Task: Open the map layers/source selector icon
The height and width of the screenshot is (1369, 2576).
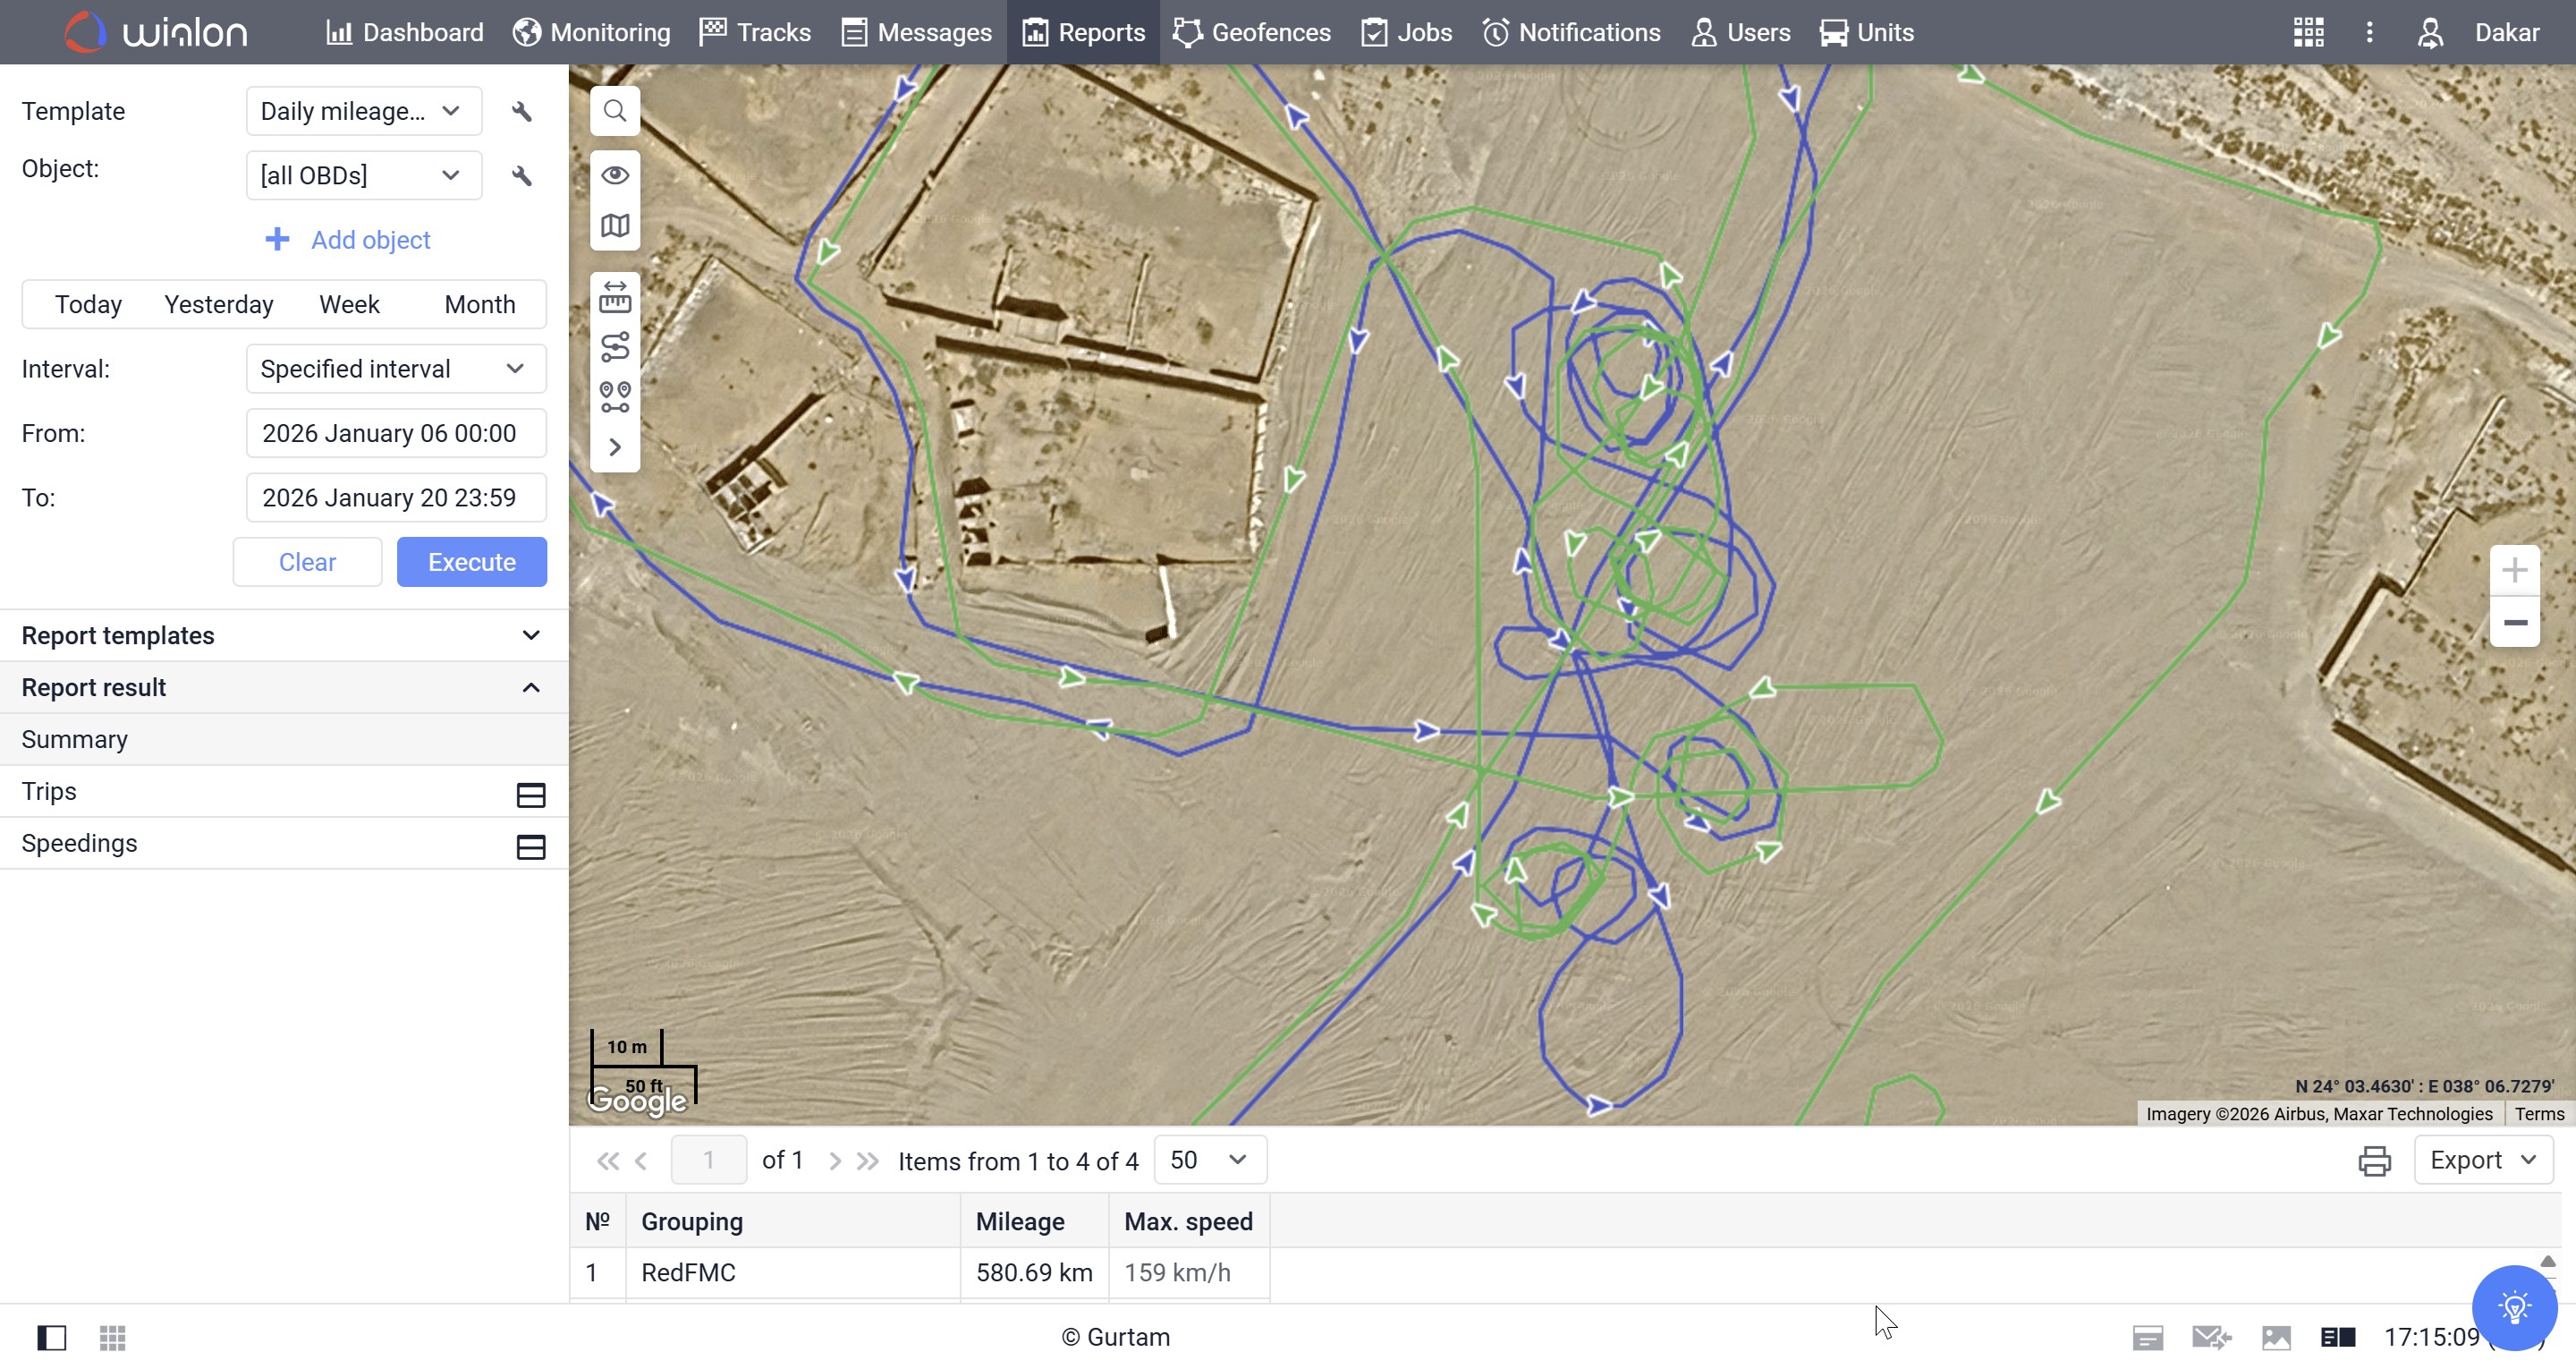Action: pyautogui.click(x=614, y=226)
